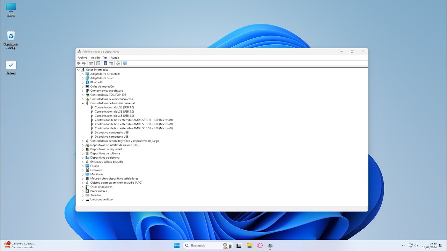Click the update driver toolbar icon

click(x=118, y=63)
